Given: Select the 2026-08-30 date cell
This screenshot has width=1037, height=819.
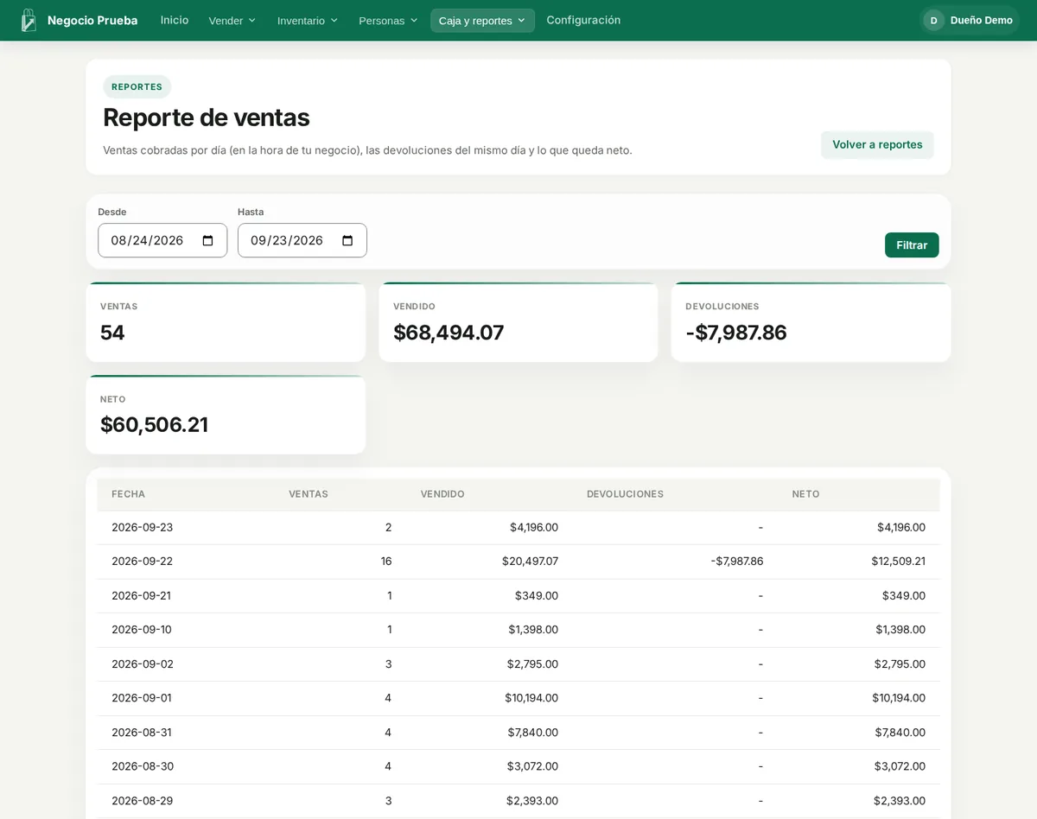Looking at the screenshot, I should coord(143,766).
